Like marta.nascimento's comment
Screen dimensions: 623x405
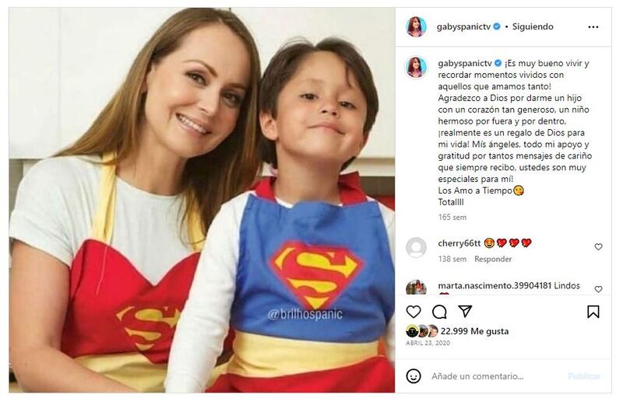coord(598,289)
